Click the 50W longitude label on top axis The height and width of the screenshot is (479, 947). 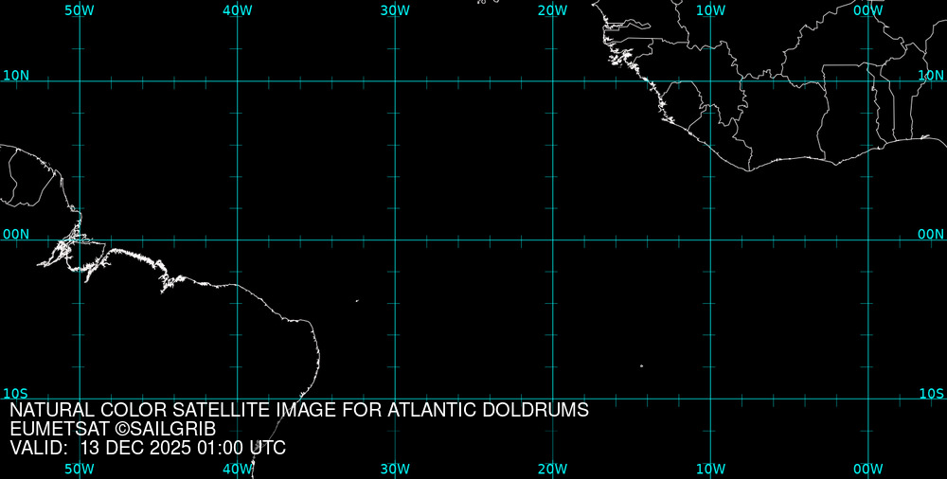point(80,9)
